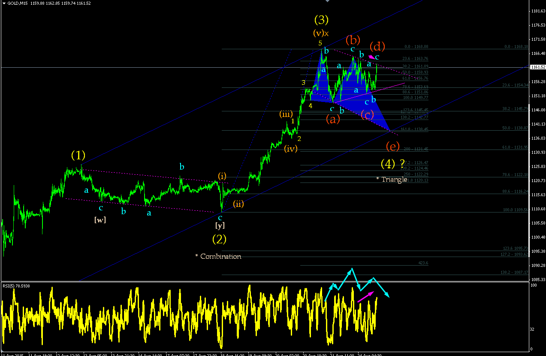
Task: Click the current price tag 1161.52
Action: point(537,67)
